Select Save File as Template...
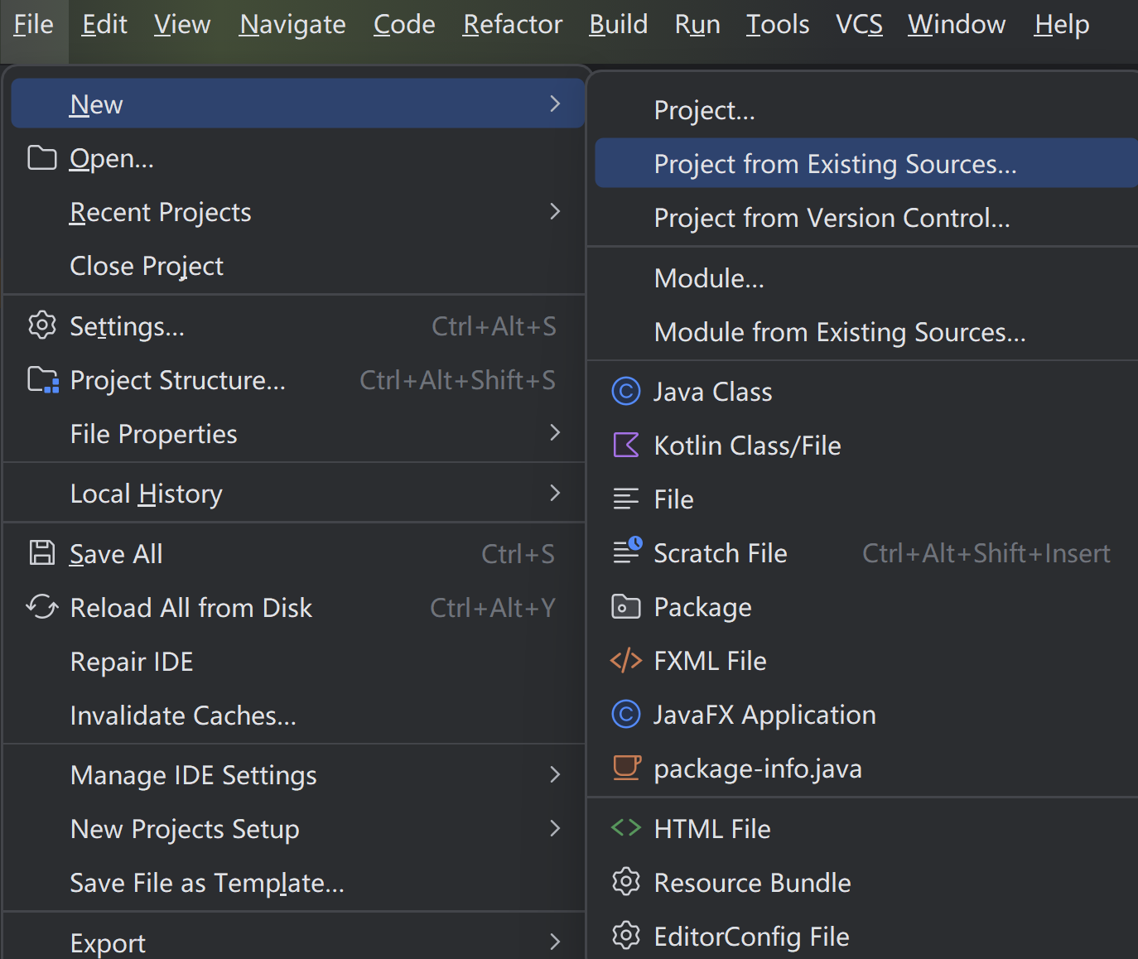The height and width of the screenshot is (959, 1138). pyautogui.click(x=294, y=883)
